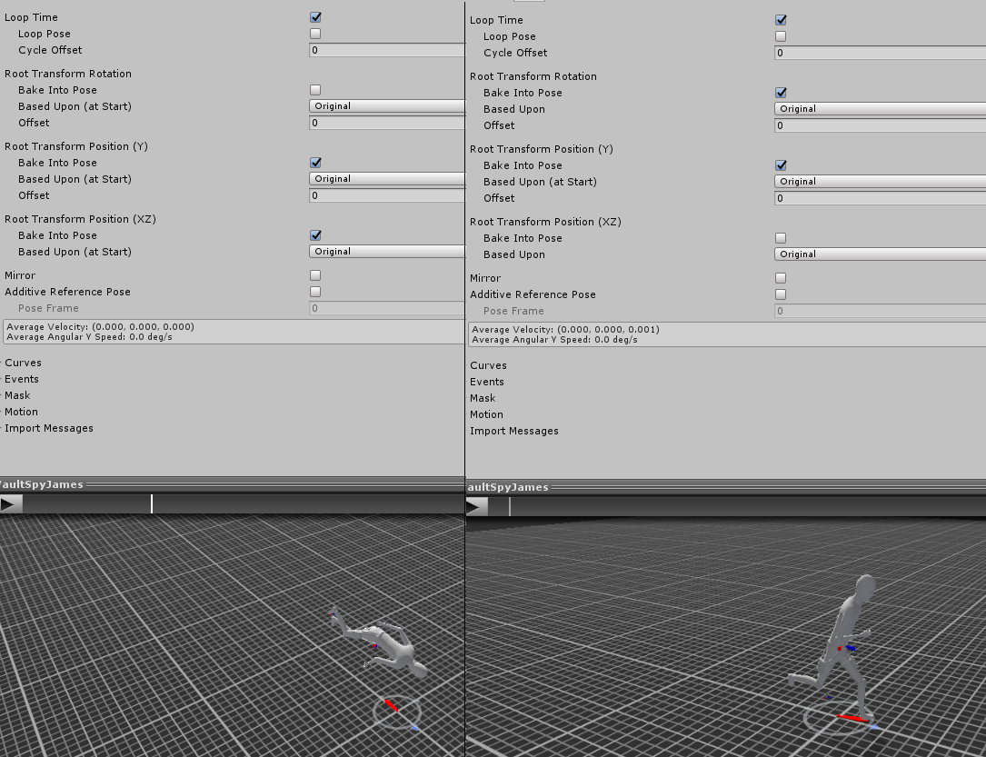
Task: Disable rotation Bake Into Pose in the right panel
Action: click(781, 93)
